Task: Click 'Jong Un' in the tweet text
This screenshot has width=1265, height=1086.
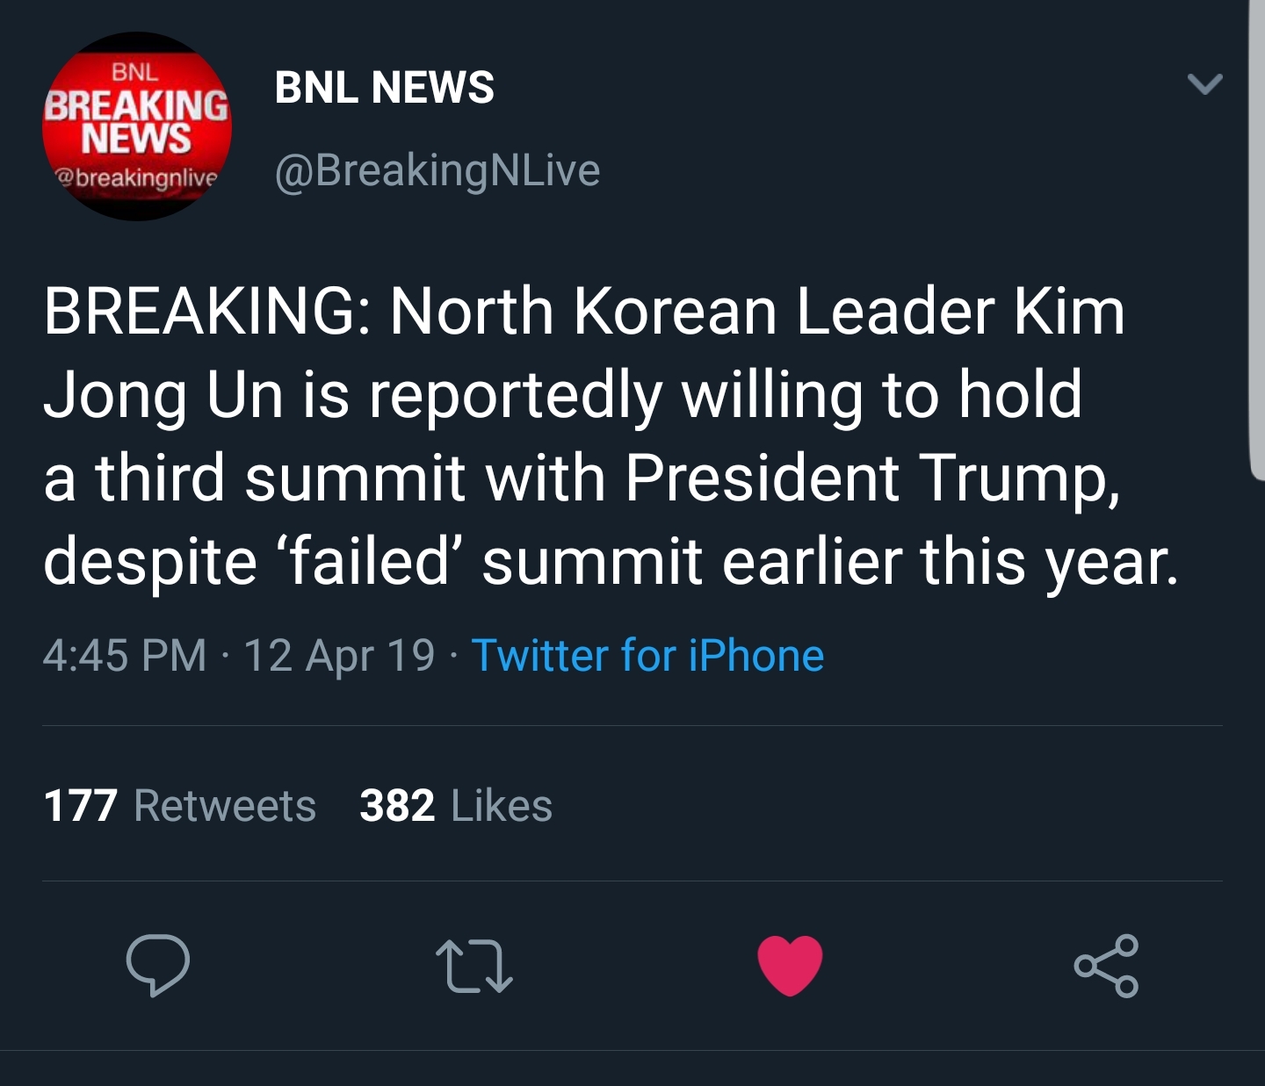Action: 163,396
